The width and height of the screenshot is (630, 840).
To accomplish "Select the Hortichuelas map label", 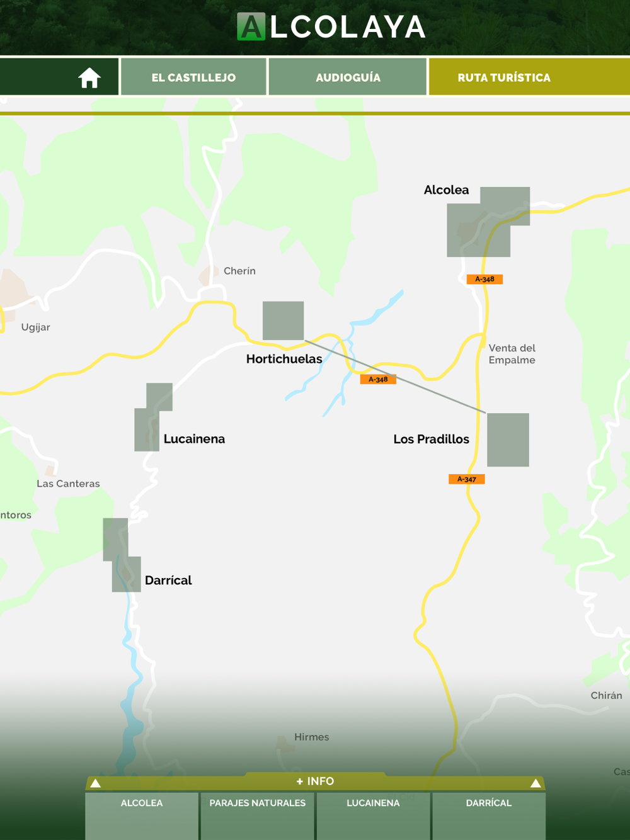I will coord(284,359).
